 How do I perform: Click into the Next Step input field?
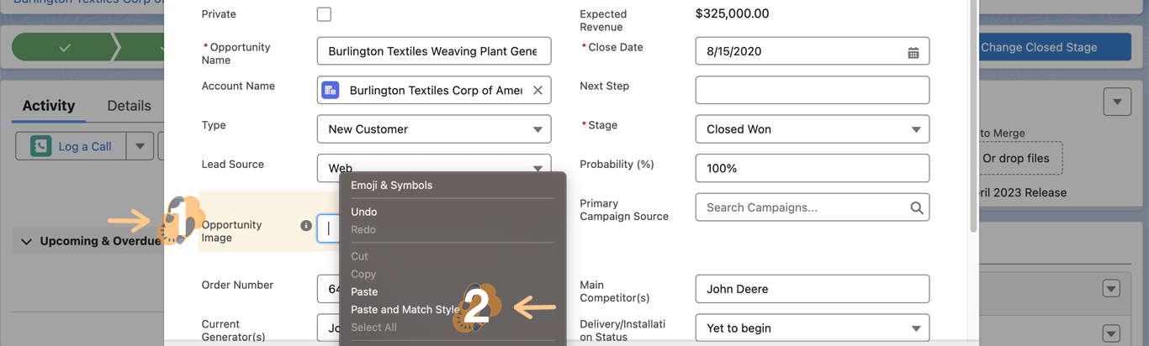pyautogui.click(x=813, y=90)
